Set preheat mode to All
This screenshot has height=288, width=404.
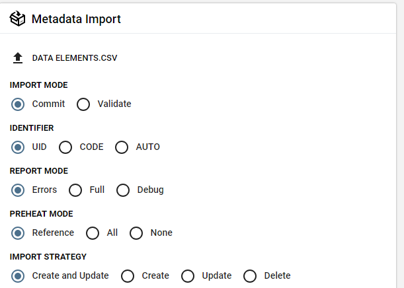tap(93, 233)
